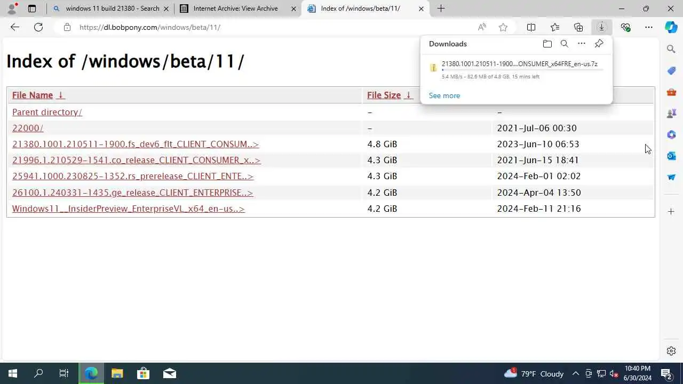
Task: Pin the Downloads panel
Action: coord(599,44)
